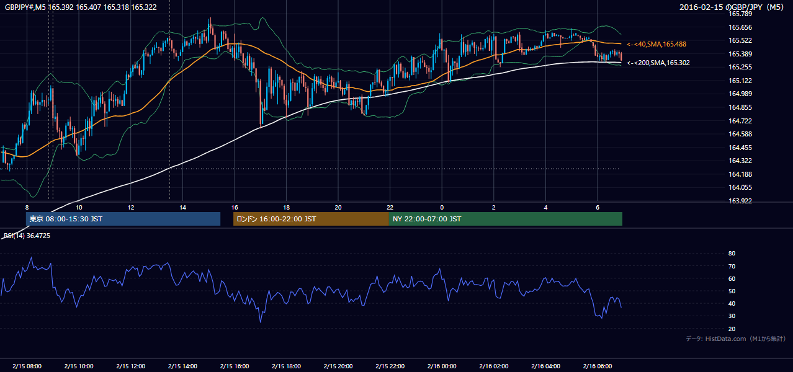The image size is (793, 372).
Task: Click the 164.855 price axis label
Action: click(x=740, y=107)
